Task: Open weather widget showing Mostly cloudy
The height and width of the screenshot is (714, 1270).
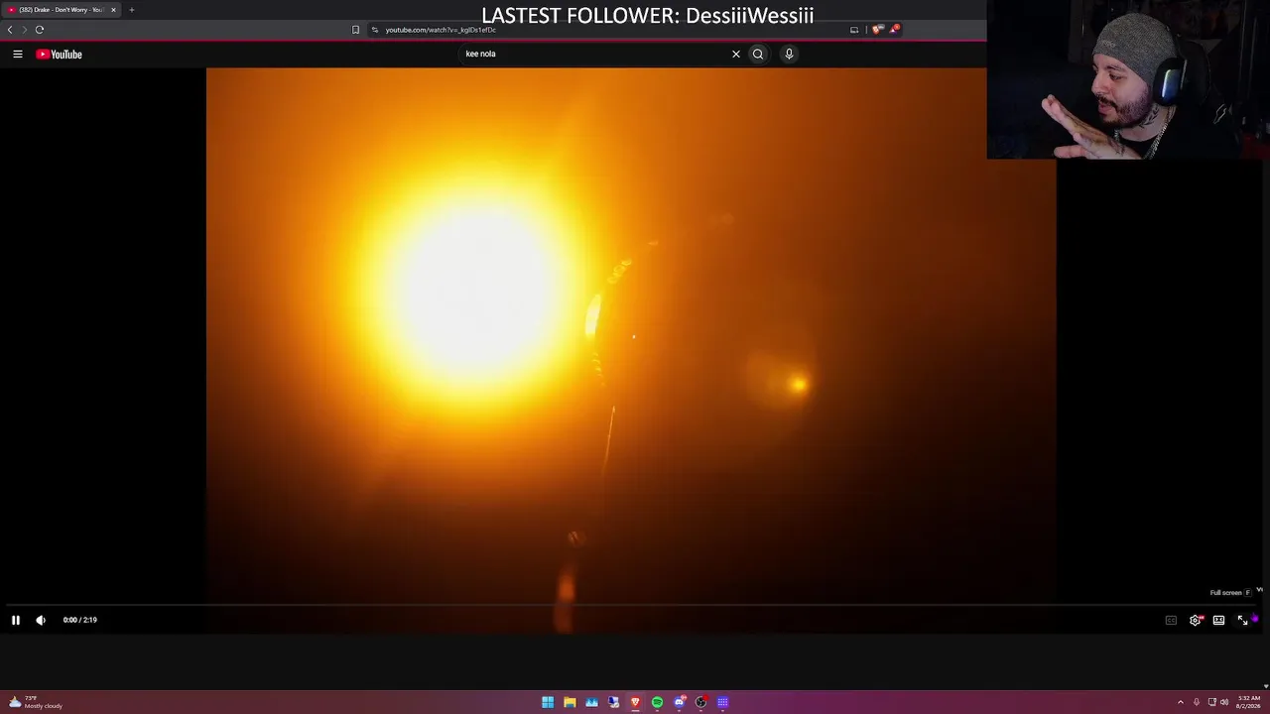Action: pos(36,702)
